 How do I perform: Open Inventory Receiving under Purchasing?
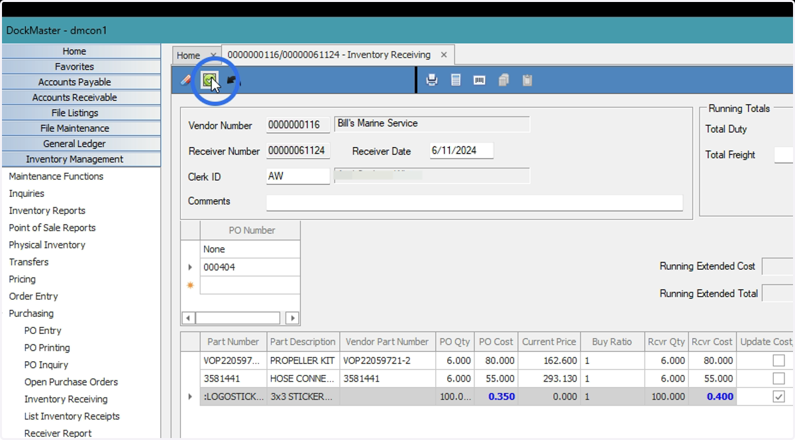coord(66,400)
